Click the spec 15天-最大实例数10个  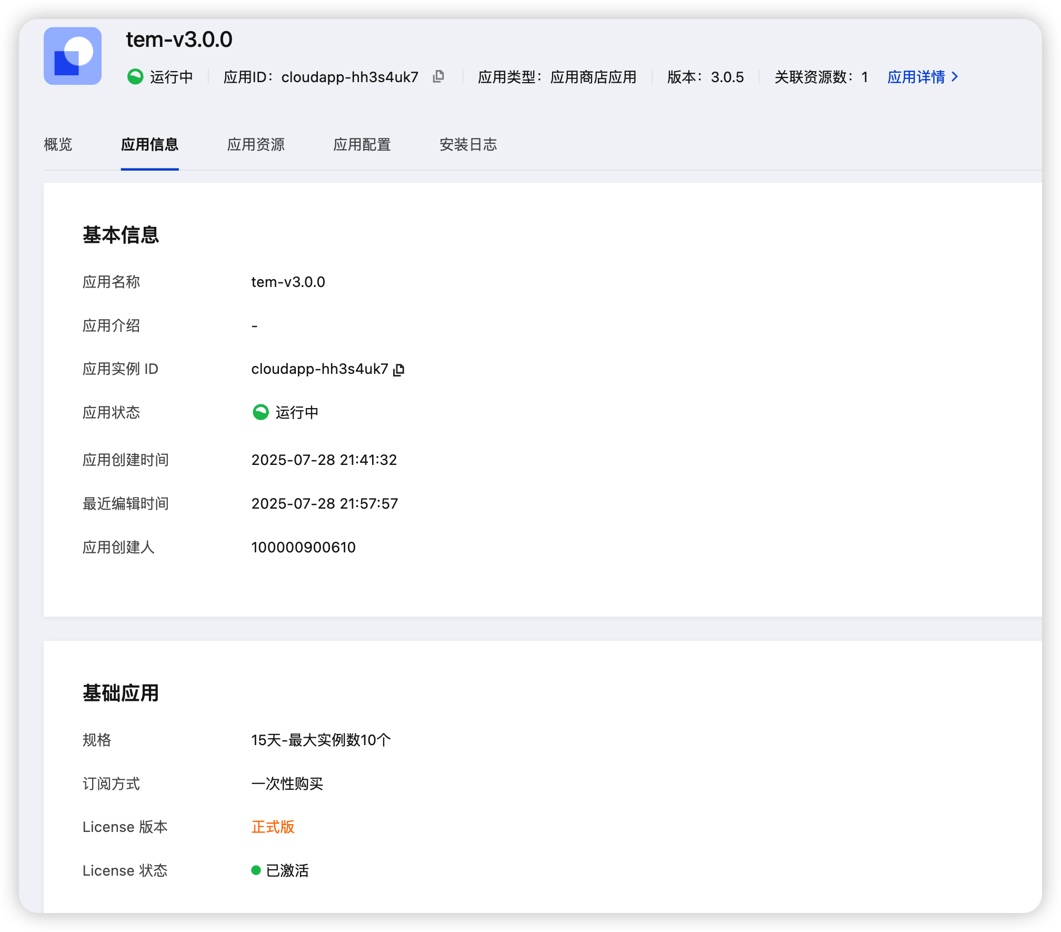(x=321, y=740)
